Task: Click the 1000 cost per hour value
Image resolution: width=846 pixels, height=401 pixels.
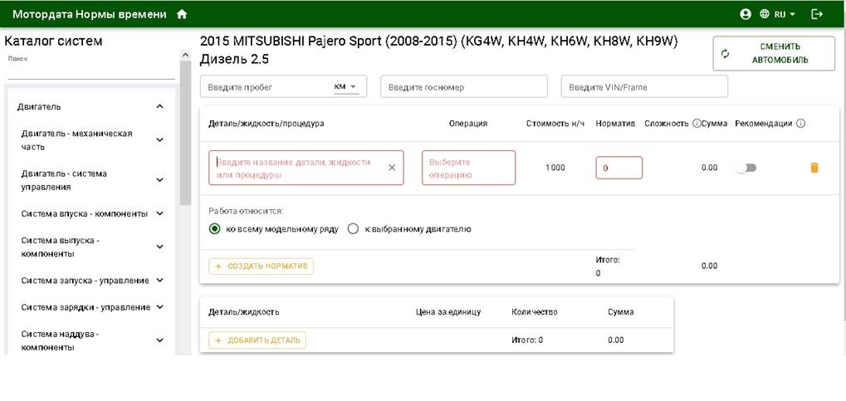Action: pyautogui.click(x=555, y=168)
